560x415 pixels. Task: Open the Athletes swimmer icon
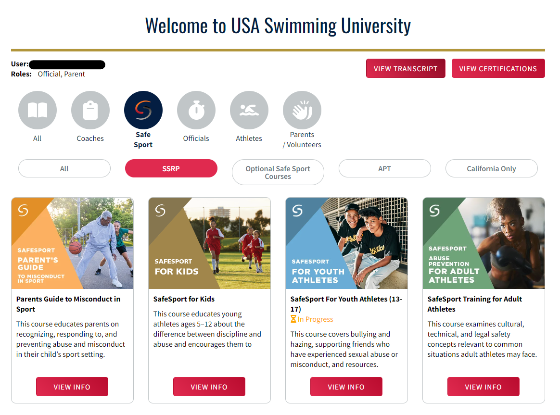coord(249,110)
